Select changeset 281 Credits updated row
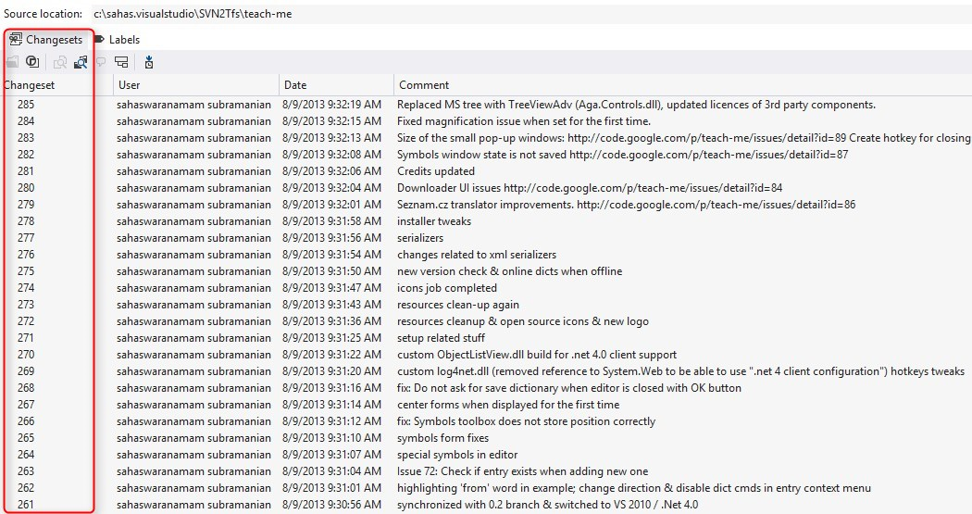This screenshot has height=514, width=972. [486, 171]
